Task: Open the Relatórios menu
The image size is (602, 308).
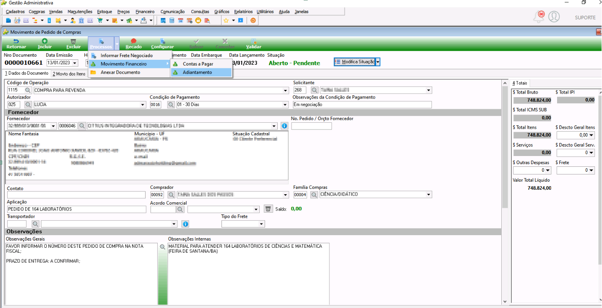Action: click(243, 12)
